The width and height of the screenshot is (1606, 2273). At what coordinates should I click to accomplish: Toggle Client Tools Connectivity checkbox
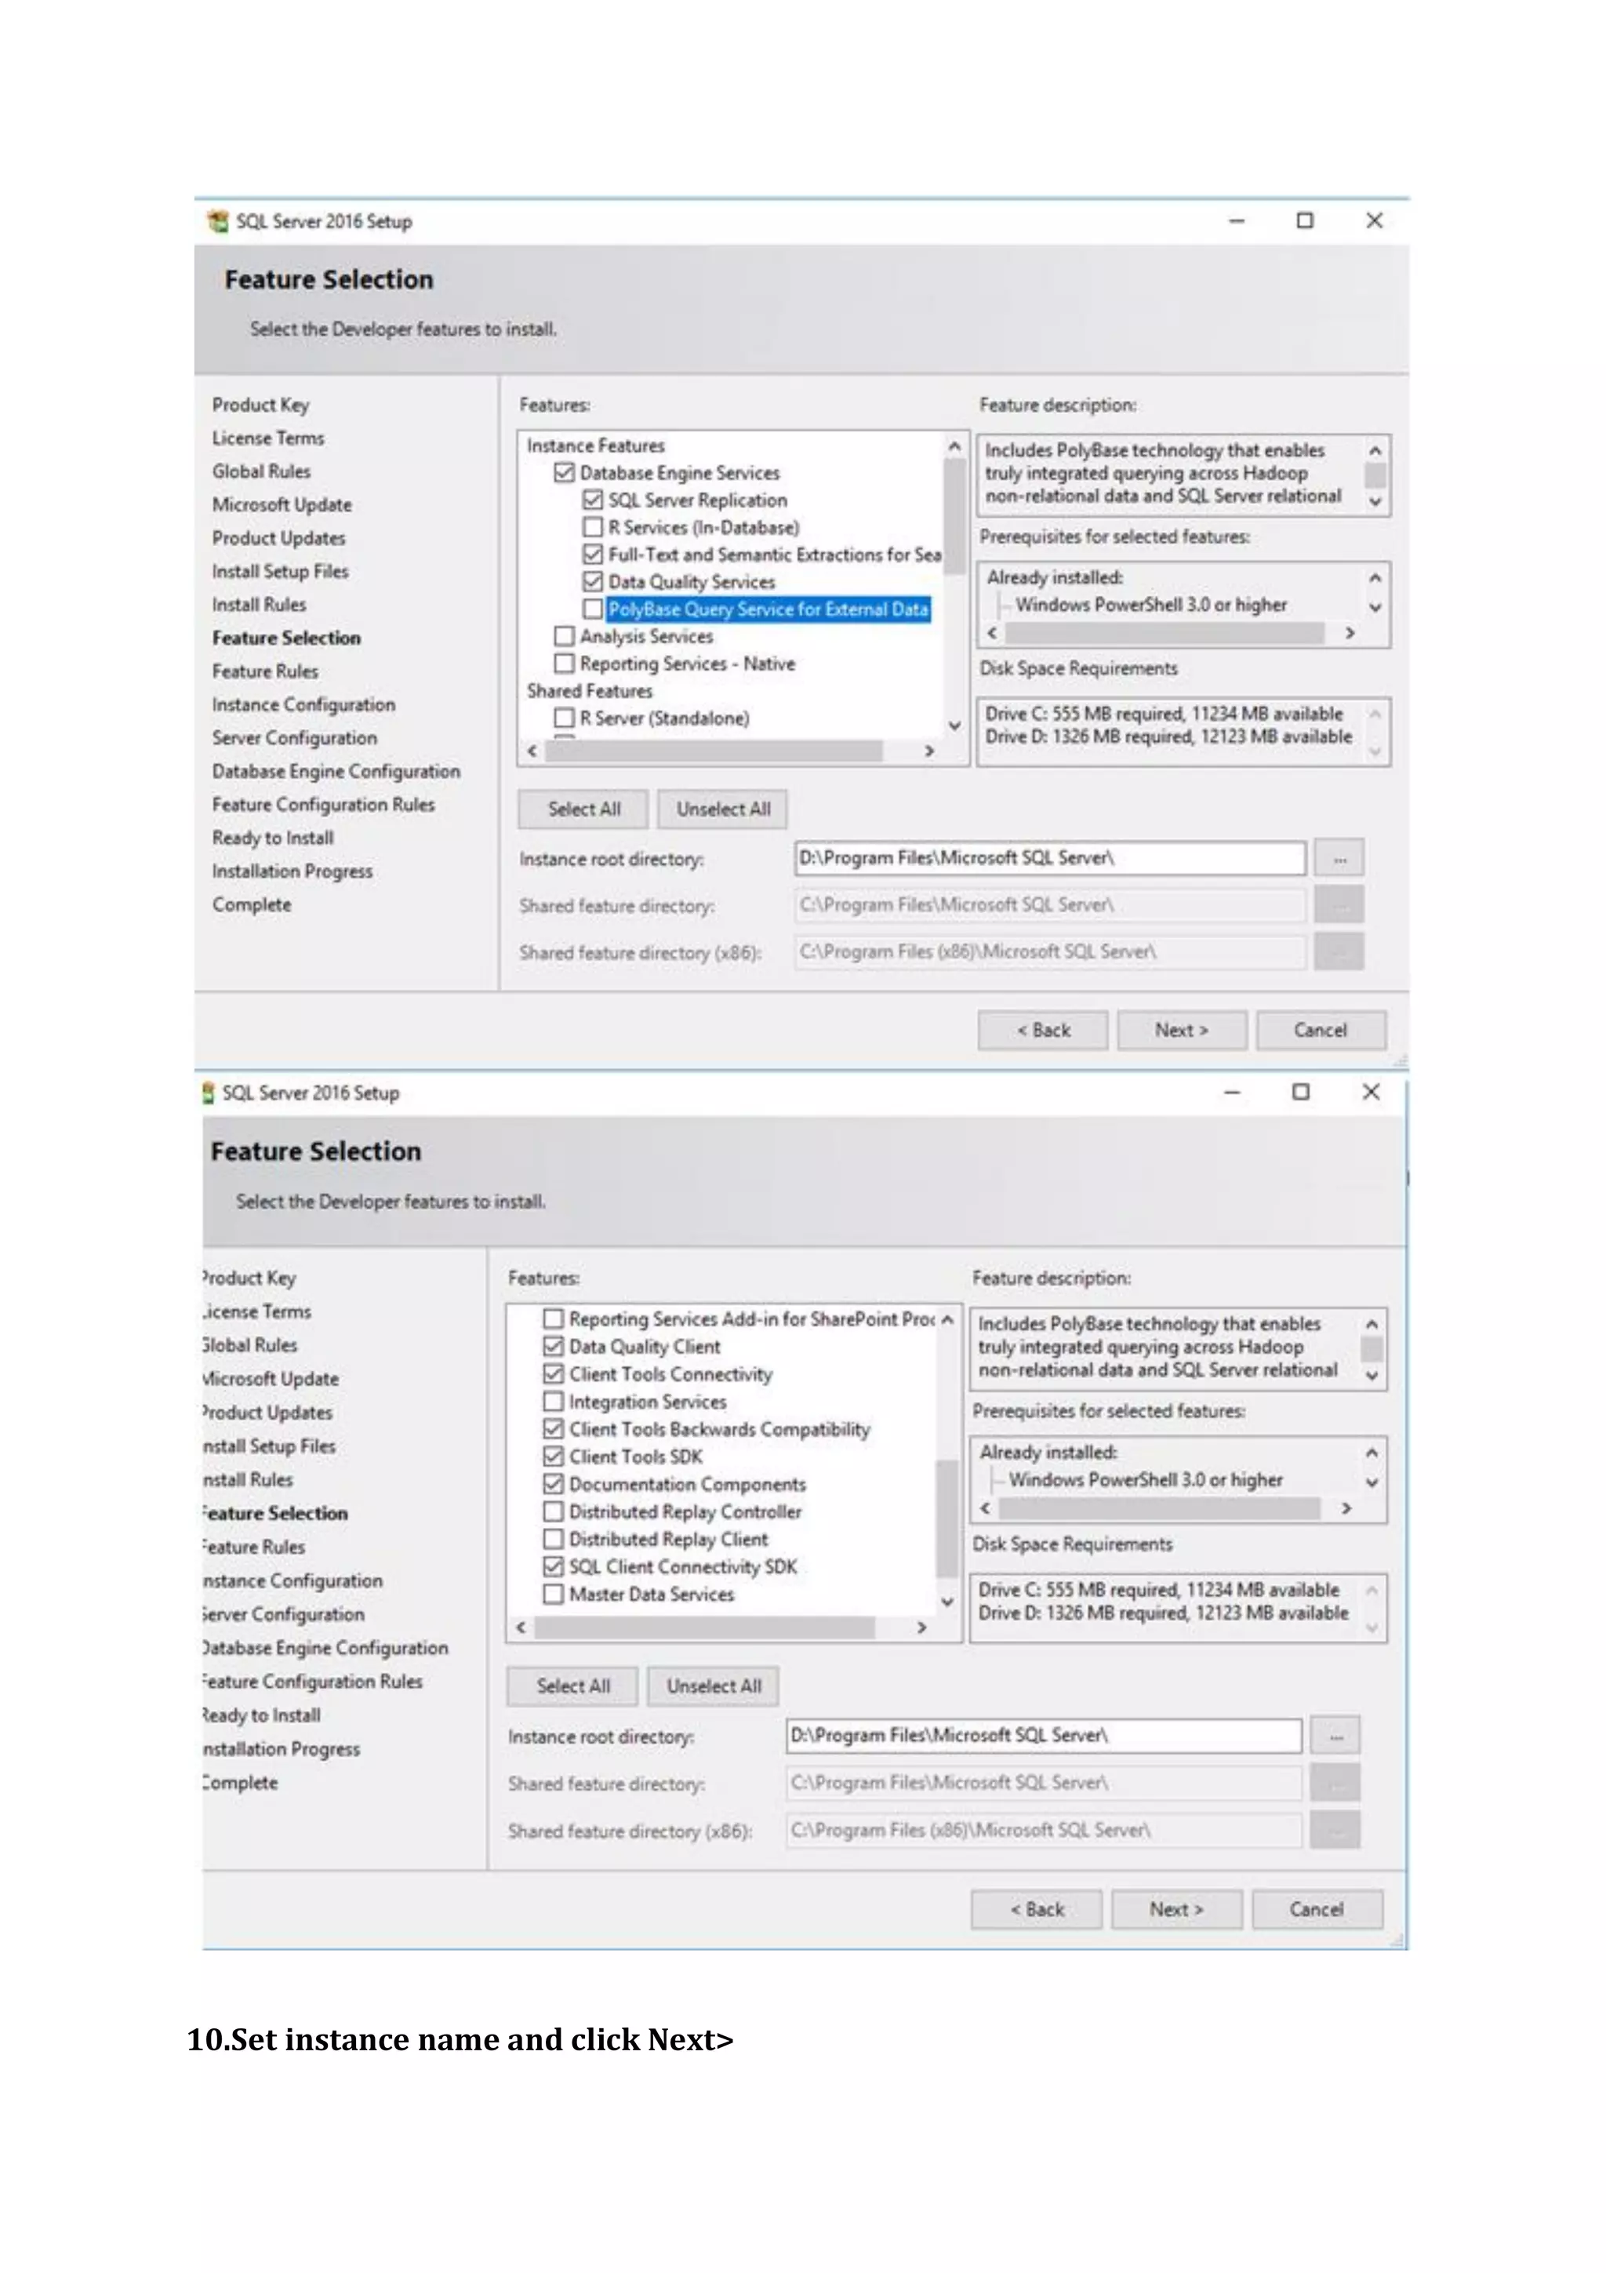click(x=553, y=1374)
